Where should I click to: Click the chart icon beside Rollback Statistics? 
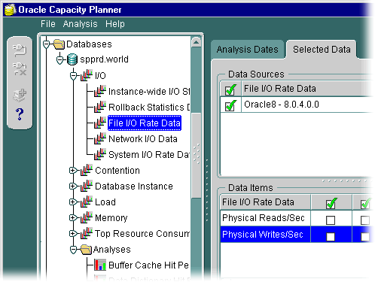coord(100,107)
